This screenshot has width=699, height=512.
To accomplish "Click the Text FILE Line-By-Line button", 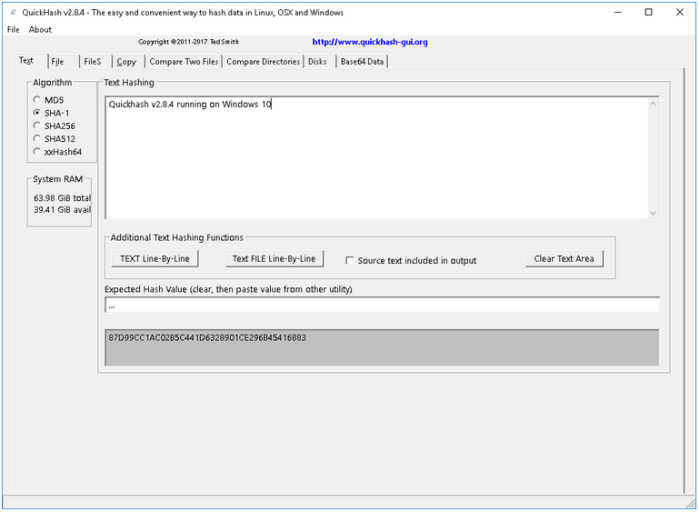I will (x=275, y=258).
